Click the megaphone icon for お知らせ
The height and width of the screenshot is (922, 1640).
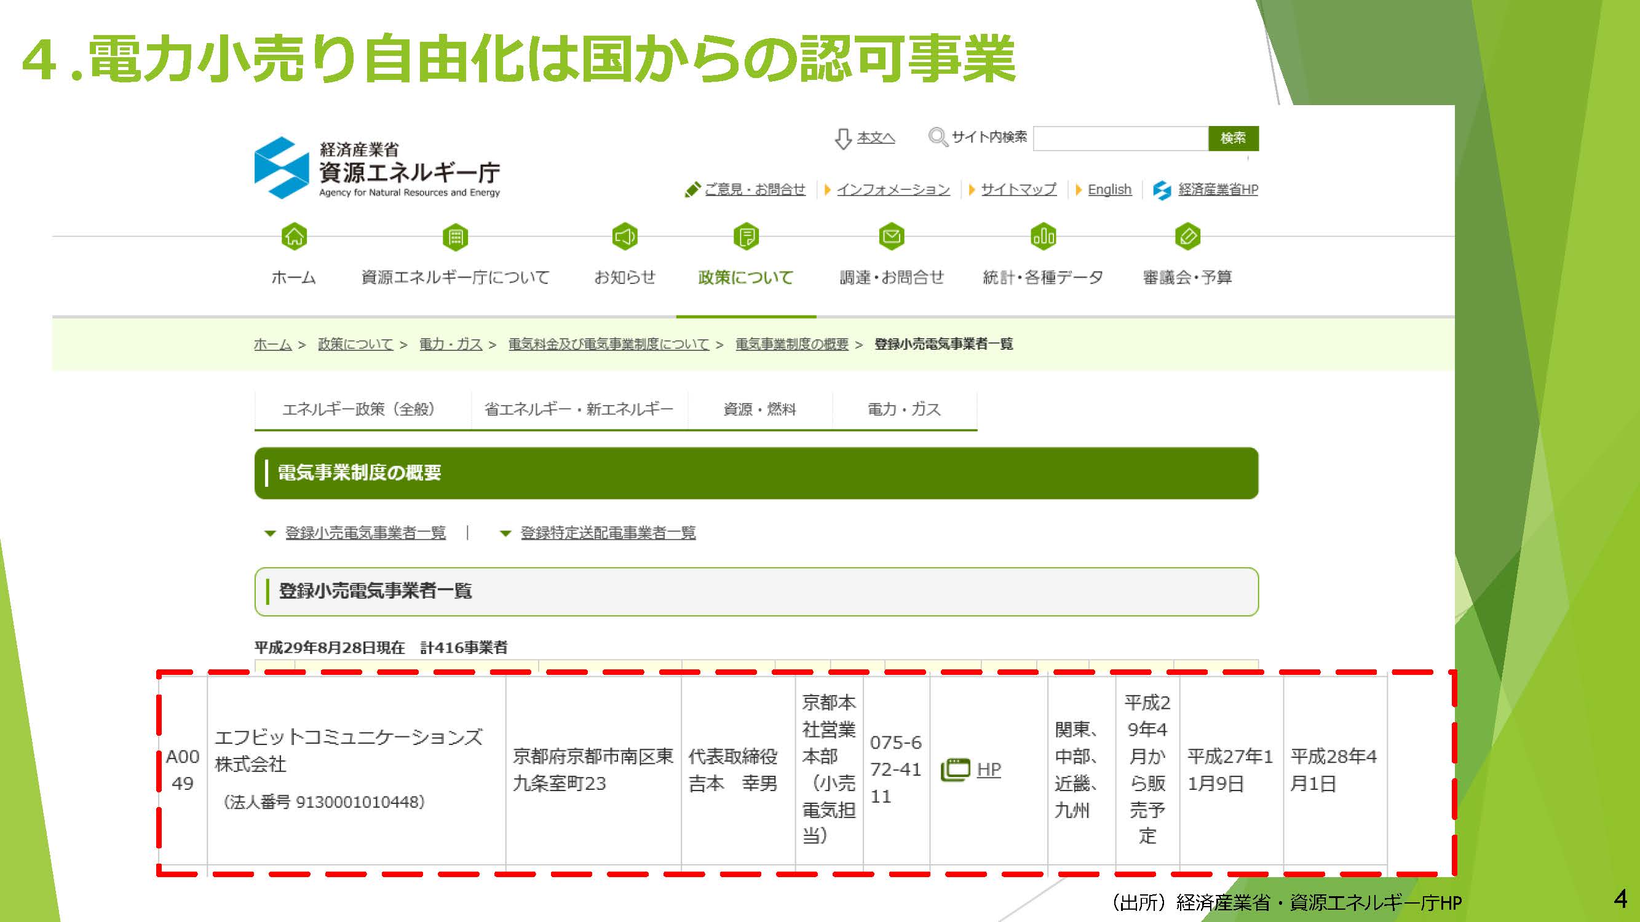coord(625,237)
